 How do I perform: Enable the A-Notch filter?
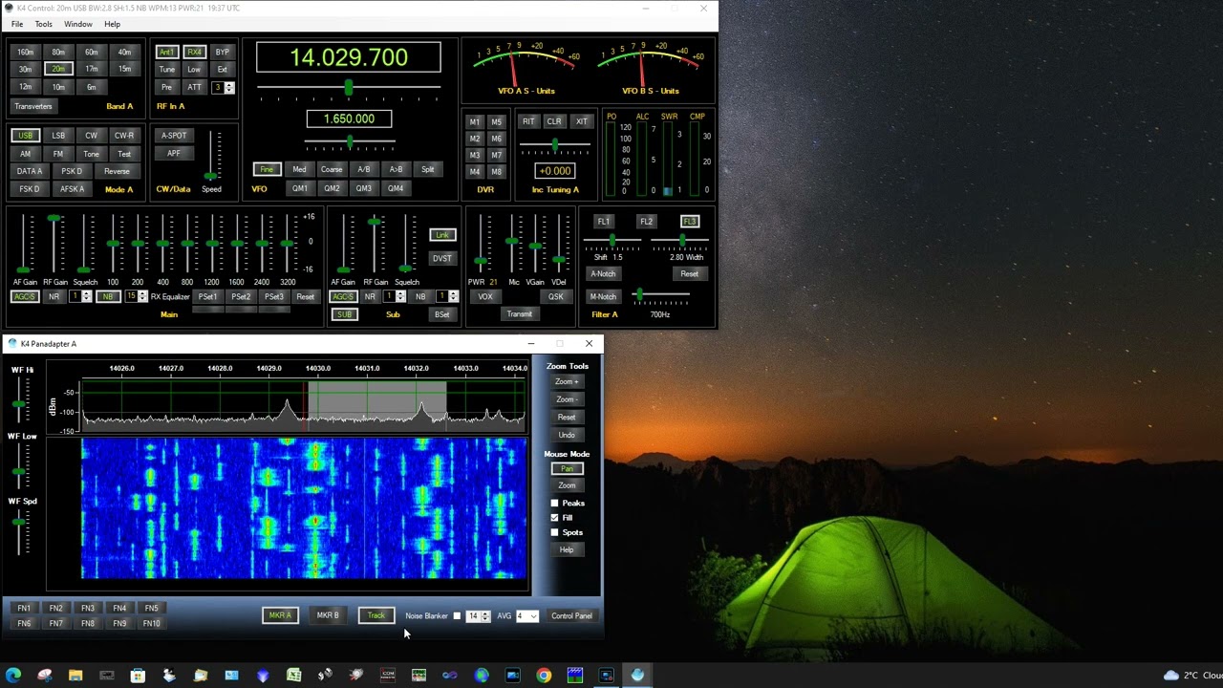point(603,273)
